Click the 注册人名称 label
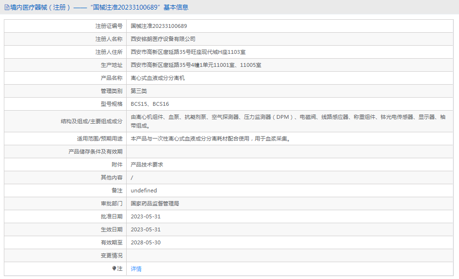Screen dimensions: 459x279 click(109, 39)
